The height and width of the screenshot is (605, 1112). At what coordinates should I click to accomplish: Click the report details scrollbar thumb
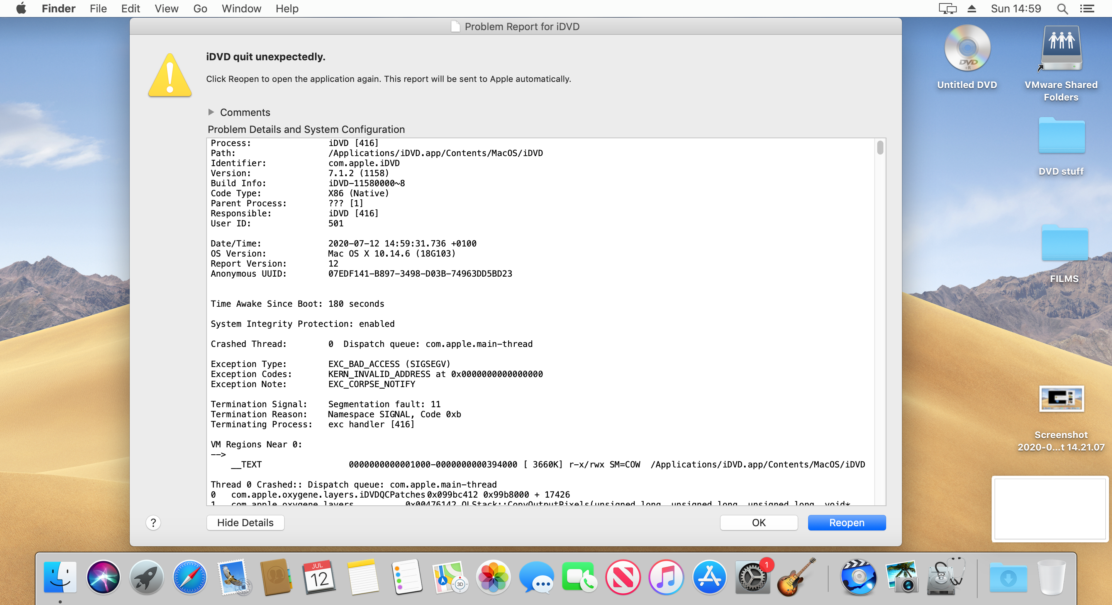click(x=880, y=147)
